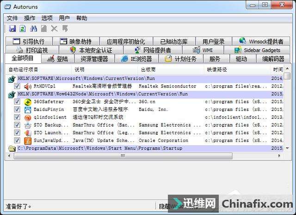The image size is (296, 215).
Task: Click registry icon of Wow6432Node Run key
Action: 12,94
